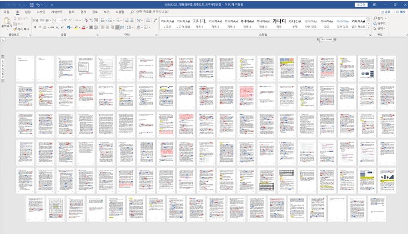This screenshot has height=234, width=408.
Task: Toggle italic formatting
Action: [39, 27]
